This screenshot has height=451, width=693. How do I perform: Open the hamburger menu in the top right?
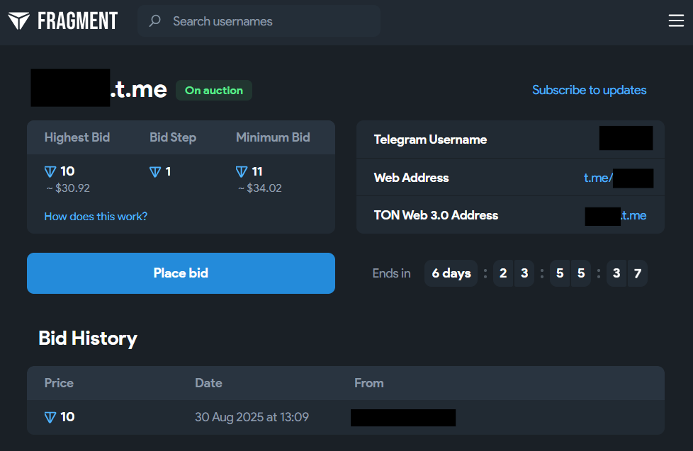(x=676, y=21)
